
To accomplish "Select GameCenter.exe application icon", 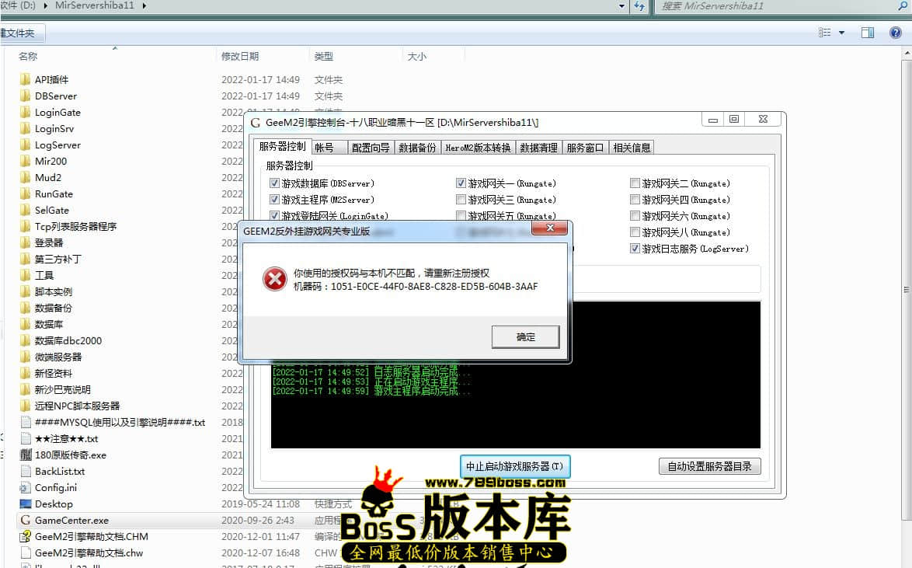I will (25, 520).
